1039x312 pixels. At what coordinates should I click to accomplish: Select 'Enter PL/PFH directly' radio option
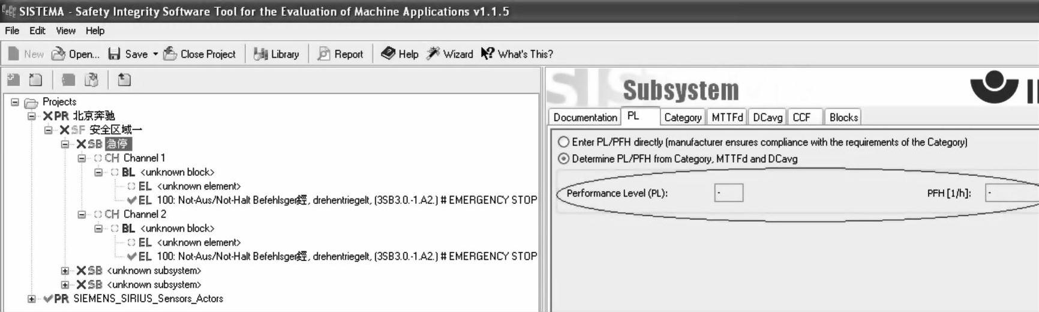[563, 142]
